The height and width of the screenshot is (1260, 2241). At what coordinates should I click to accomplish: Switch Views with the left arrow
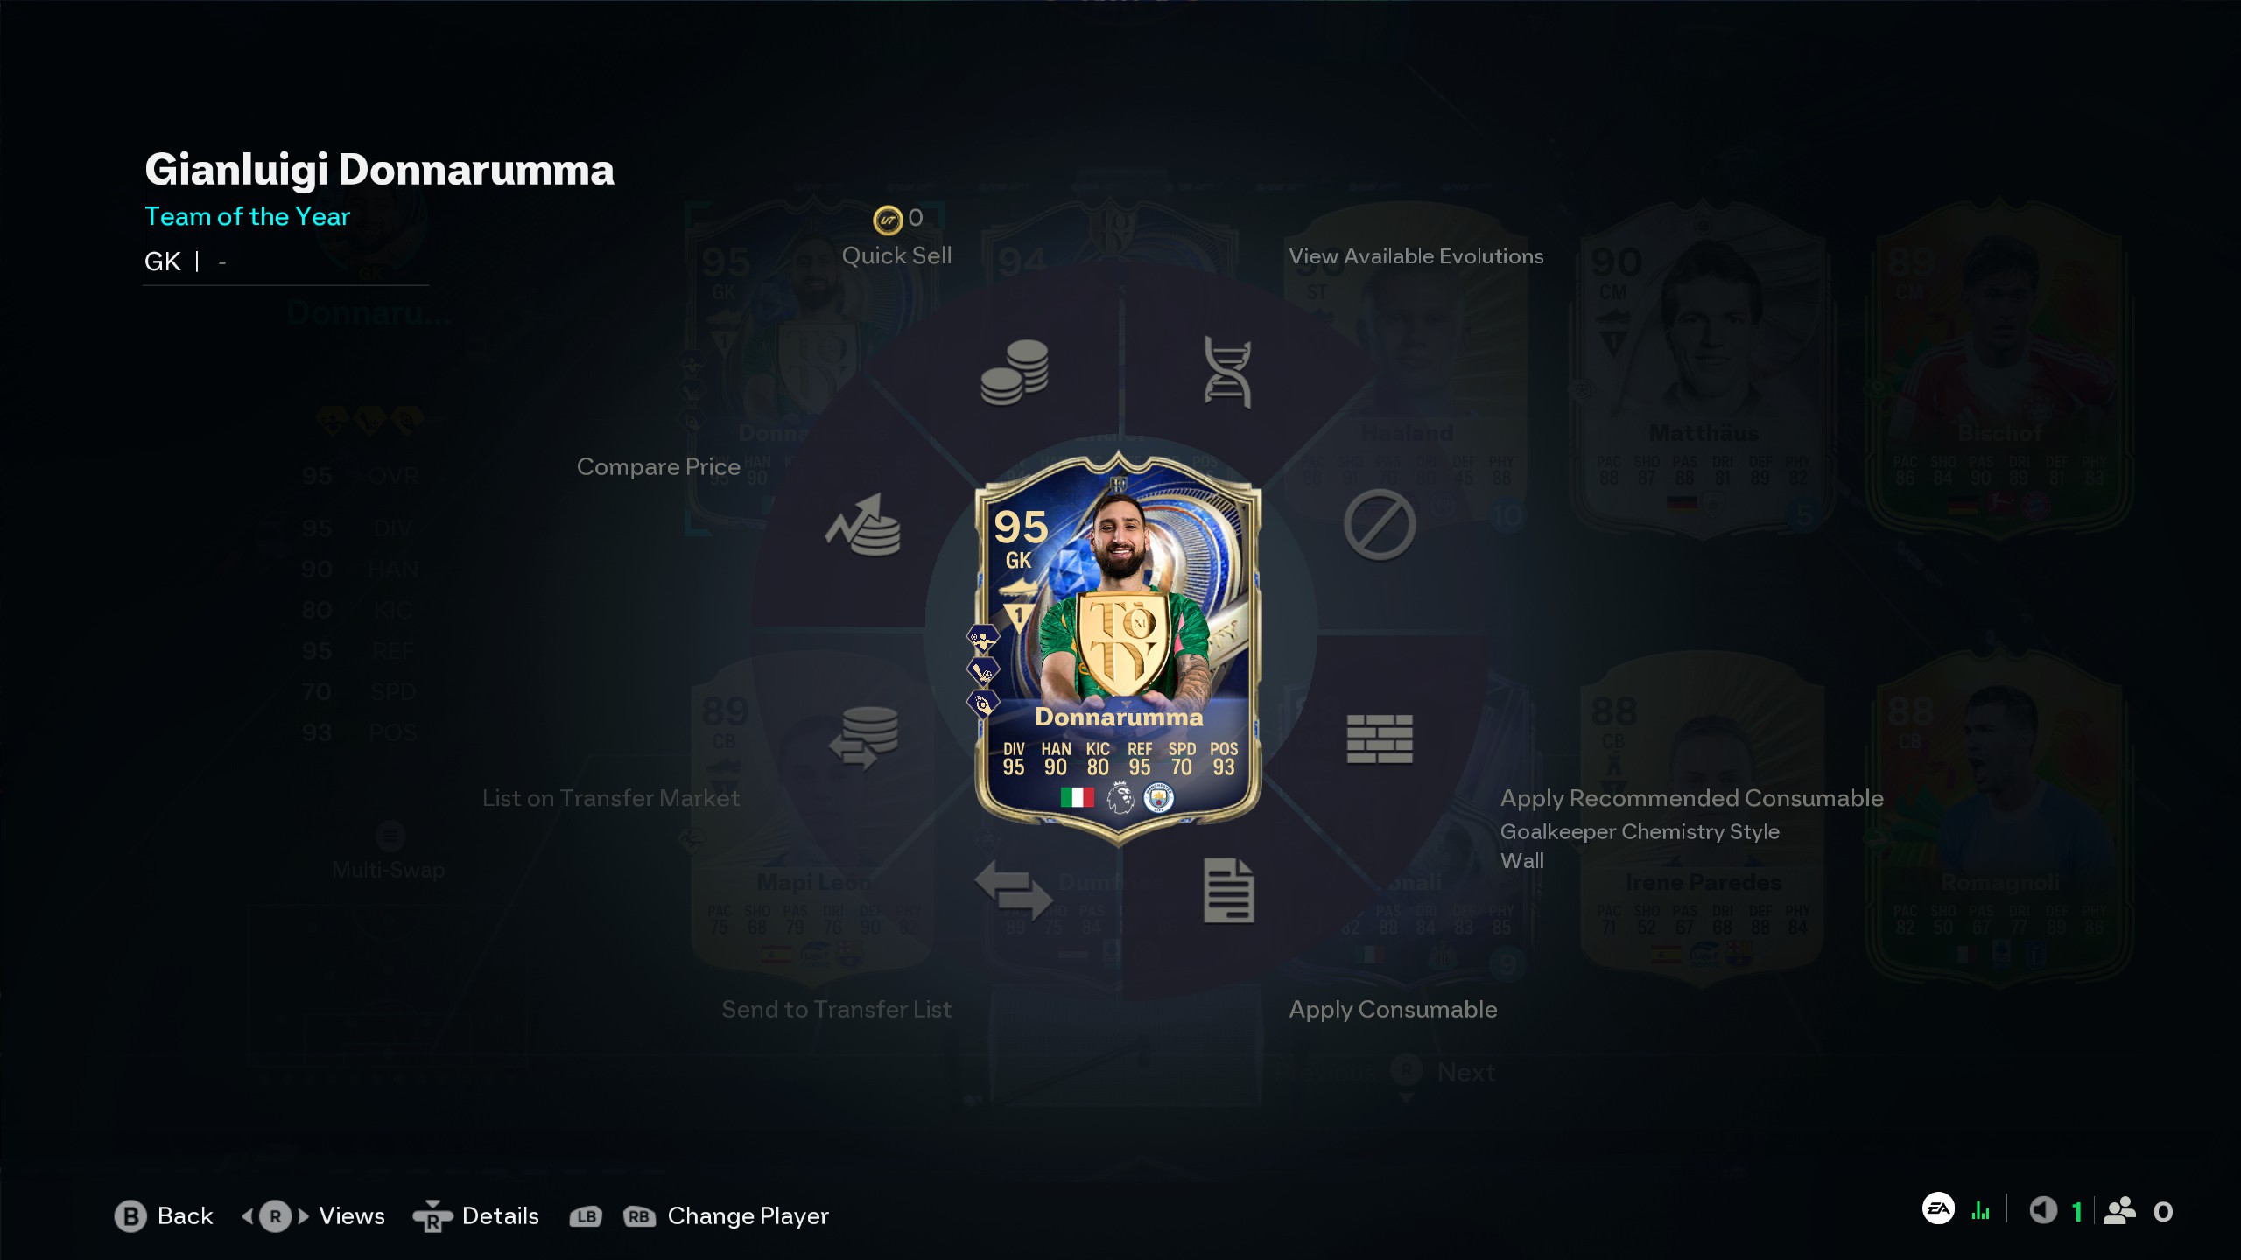point(248,1216)
